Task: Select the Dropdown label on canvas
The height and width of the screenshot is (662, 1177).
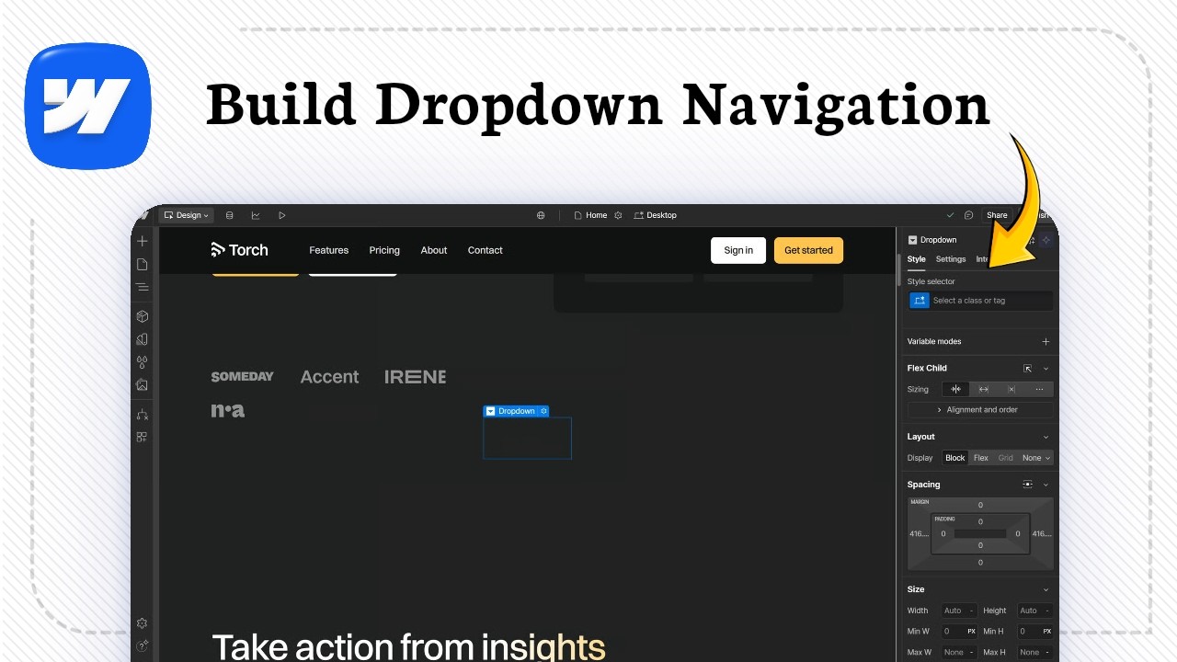Action: pos(516,411)
